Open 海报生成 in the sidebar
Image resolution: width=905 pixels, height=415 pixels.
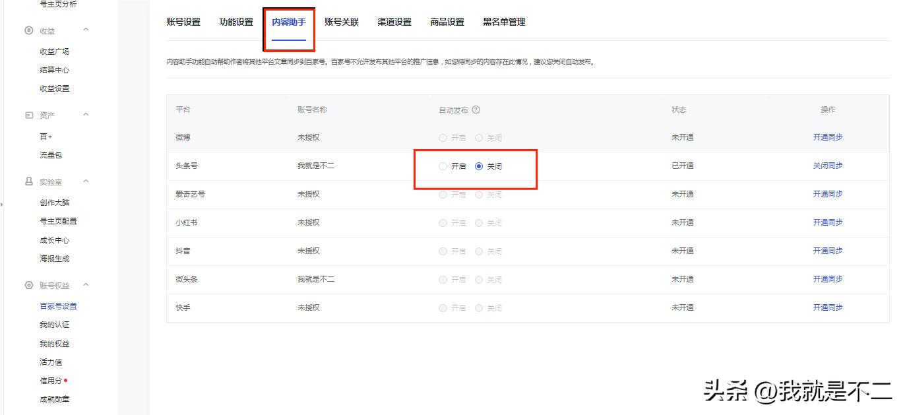click(x=54, y=259)
